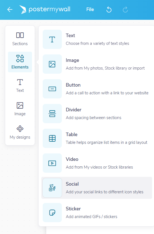Click 'Add your social links' description

pos(104,192)
